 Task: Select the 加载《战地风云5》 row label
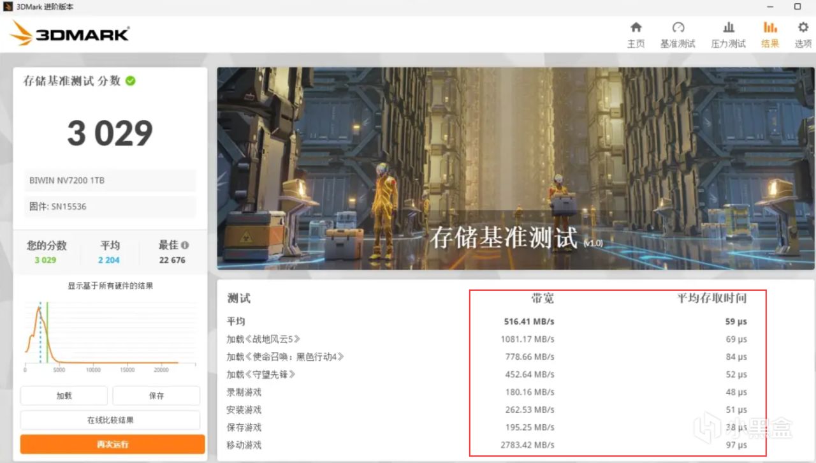263,339
